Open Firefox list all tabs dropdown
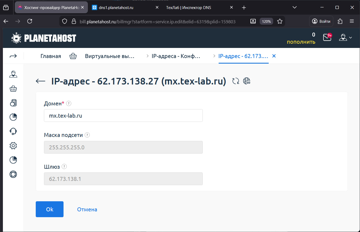This screenshot has height=232, width=360. [295, 8]
